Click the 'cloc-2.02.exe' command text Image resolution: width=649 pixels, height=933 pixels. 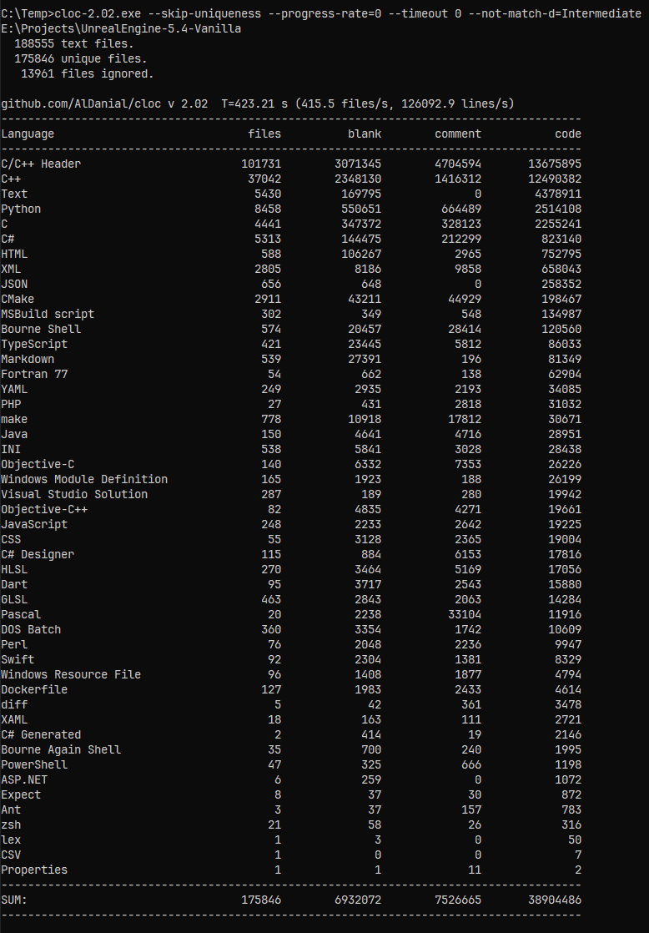98,13
